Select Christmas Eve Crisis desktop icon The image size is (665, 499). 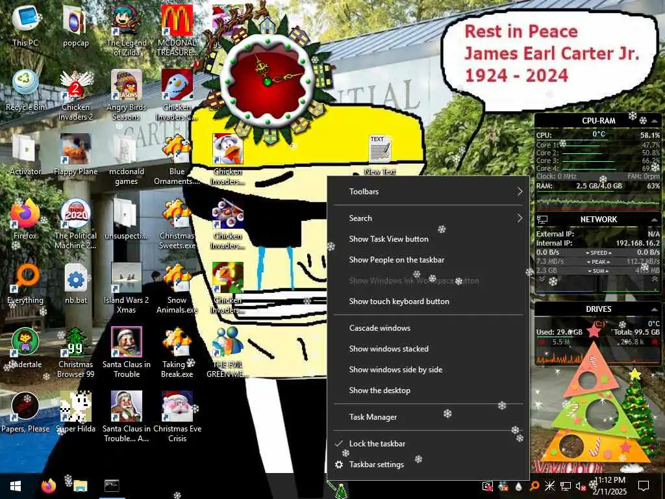tap(177, 416)
